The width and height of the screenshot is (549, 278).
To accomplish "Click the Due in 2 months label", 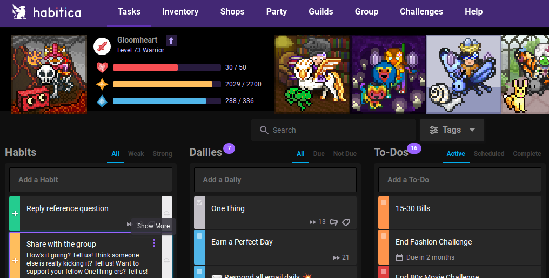I will (430, 257).
